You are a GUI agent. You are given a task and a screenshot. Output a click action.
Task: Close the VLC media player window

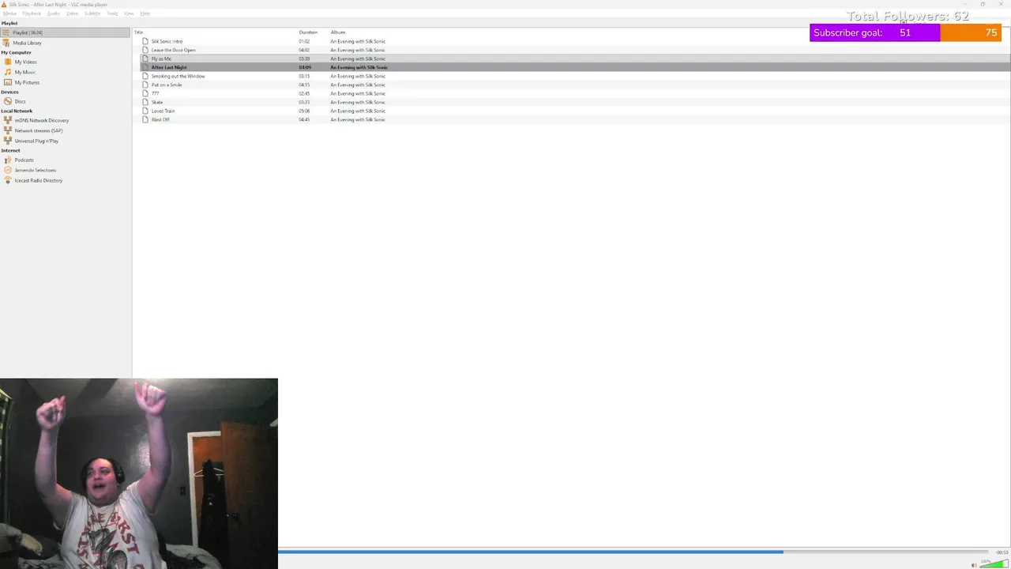click(1002, 4)
